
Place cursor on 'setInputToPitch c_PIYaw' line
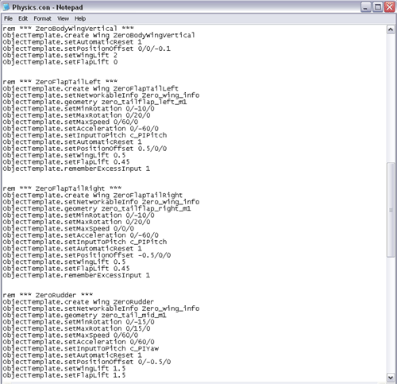point(81,348)
